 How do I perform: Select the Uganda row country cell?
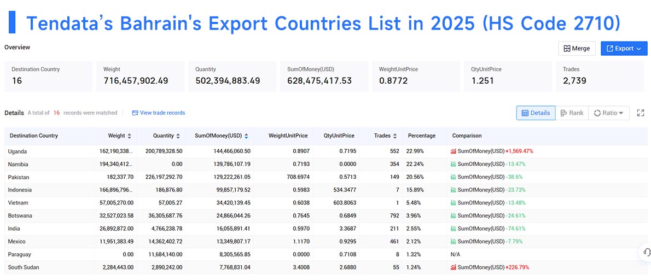coord(50,151)
